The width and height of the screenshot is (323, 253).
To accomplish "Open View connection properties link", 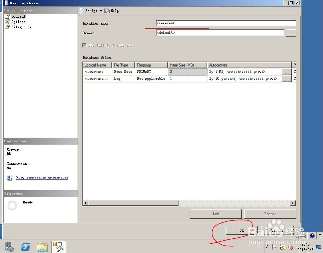I will tap(42, 178).
